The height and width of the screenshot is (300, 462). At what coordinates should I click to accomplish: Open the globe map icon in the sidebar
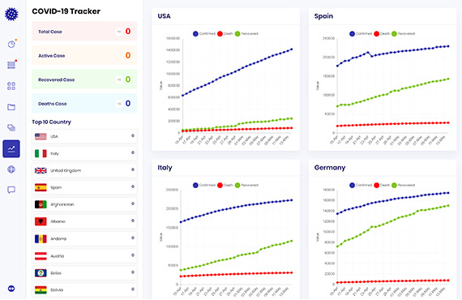coord(11,169)
